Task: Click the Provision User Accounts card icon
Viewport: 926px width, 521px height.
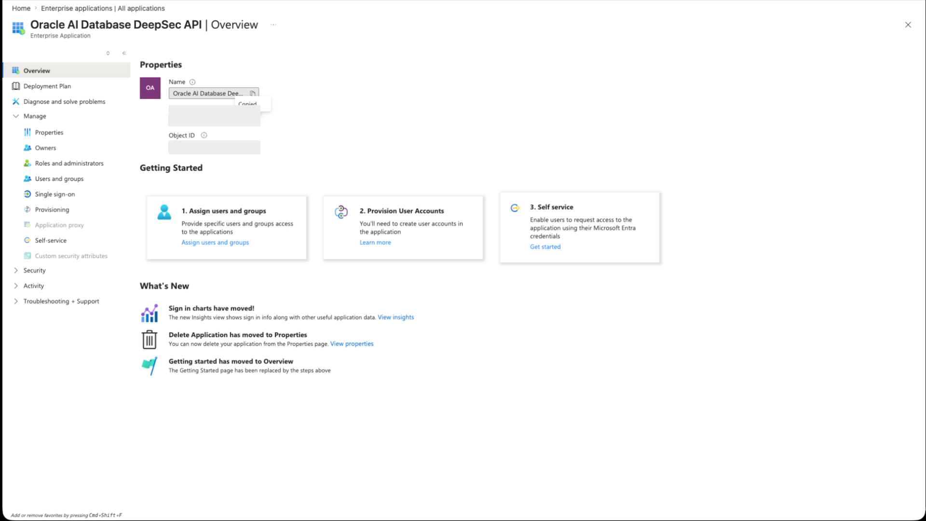Action: click(x=341, y=212)
